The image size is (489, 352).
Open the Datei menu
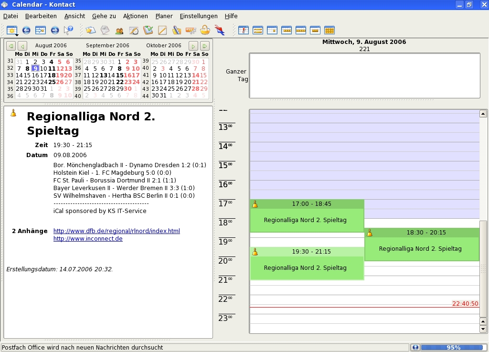coord(11,16)
